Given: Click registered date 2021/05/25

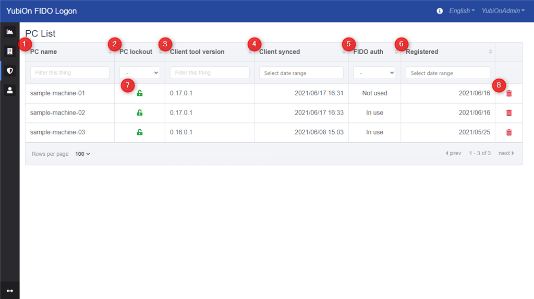Looking at the screenshot, I should click(475, 132).
